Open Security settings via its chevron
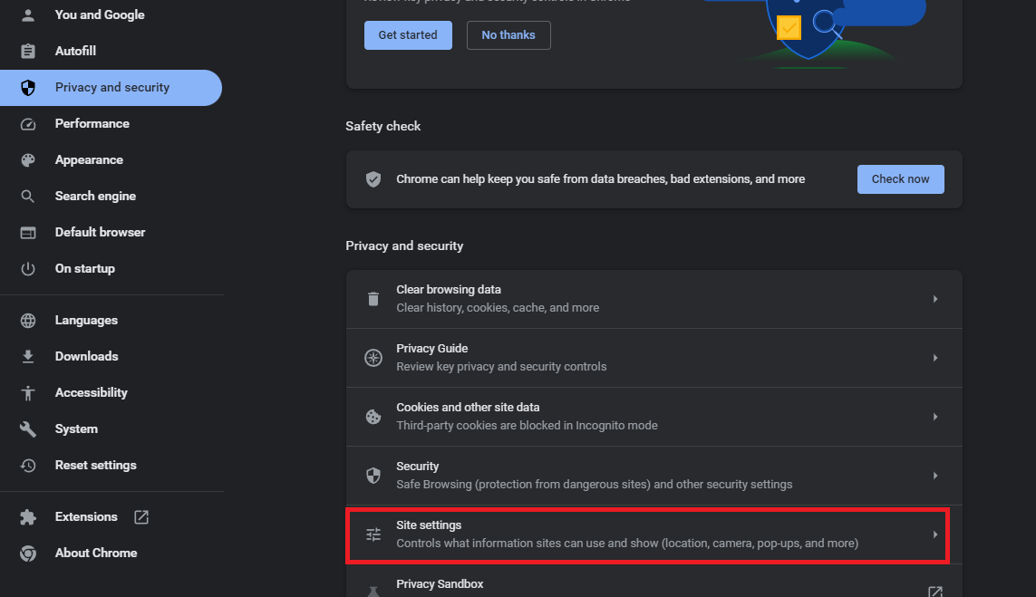The image size is (1036, 597). (x=934, y=476)
